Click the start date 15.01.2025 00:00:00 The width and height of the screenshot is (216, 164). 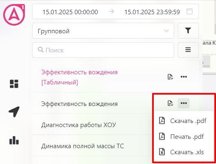(70, 12)
